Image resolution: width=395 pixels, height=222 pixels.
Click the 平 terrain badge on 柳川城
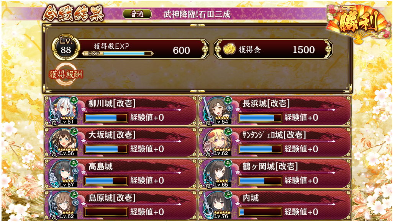(74, 100)
